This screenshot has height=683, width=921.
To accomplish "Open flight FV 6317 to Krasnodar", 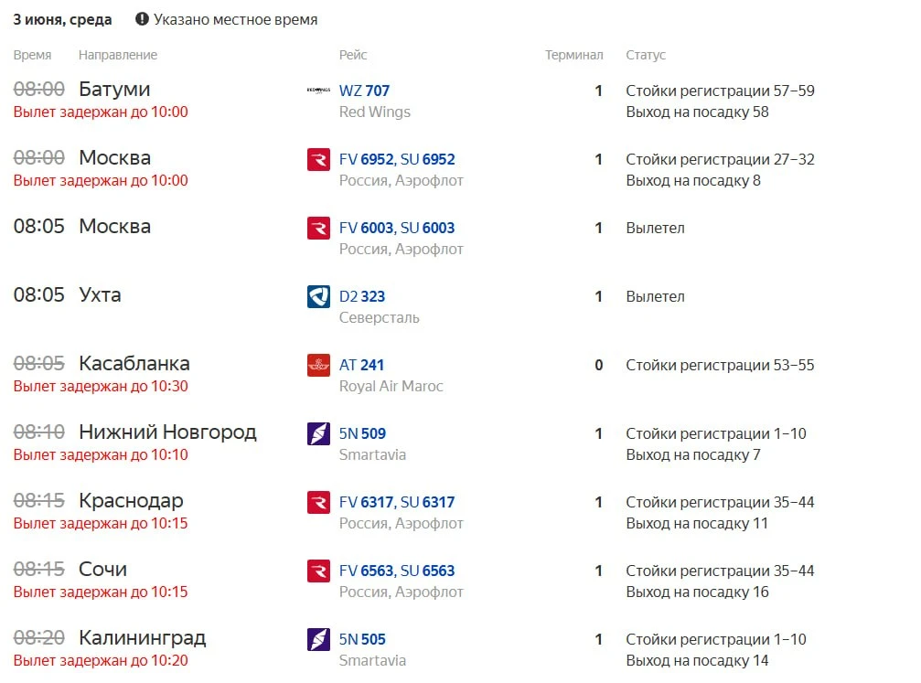I will (x=397, y=502).
